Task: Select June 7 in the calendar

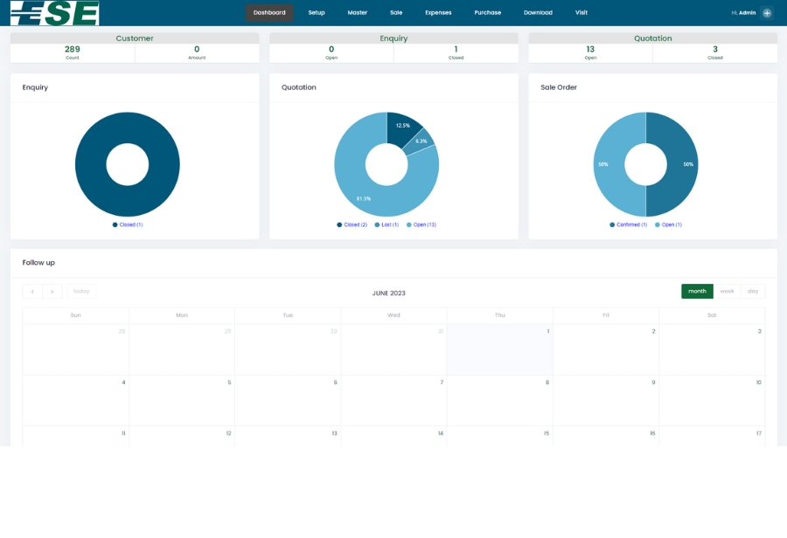Action: [393, 400]
